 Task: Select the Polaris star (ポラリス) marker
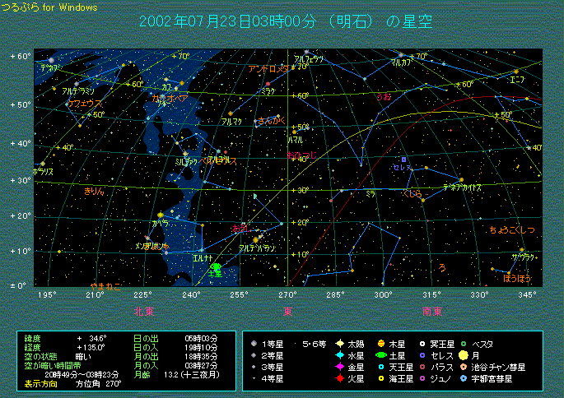coord(42,164)
